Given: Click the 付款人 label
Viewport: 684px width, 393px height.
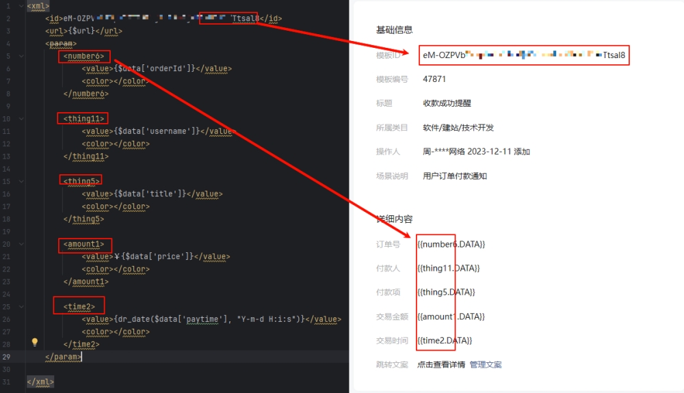Looking at the screenshot, I should 388,269.
